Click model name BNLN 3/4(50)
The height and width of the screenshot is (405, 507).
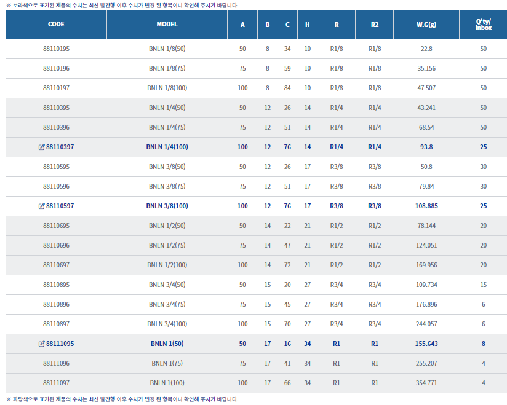click(x=167, y=285)
